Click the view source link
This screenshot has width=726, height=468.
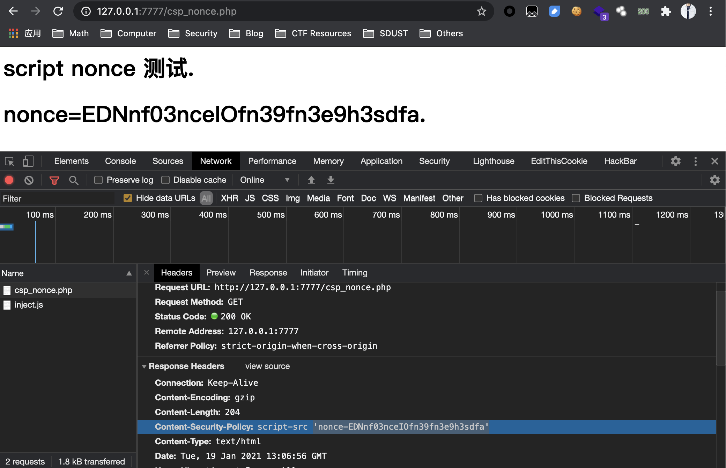click(267, 366)
